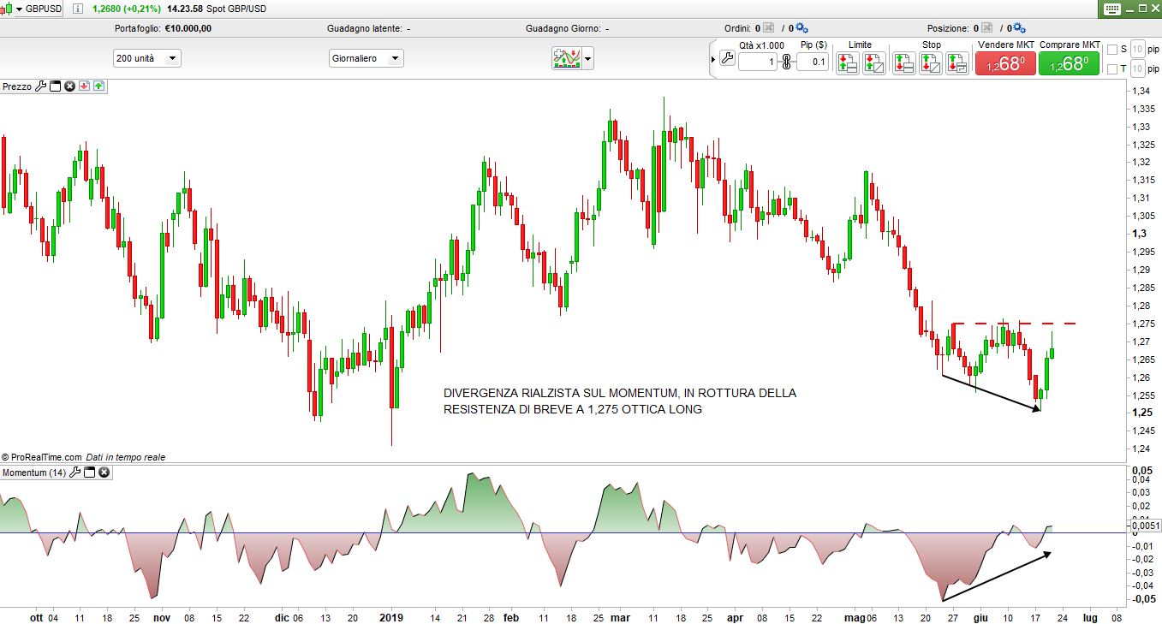Open Prezzo panel wrench settings
The image size is (1162, 624).
pos(40,86)
